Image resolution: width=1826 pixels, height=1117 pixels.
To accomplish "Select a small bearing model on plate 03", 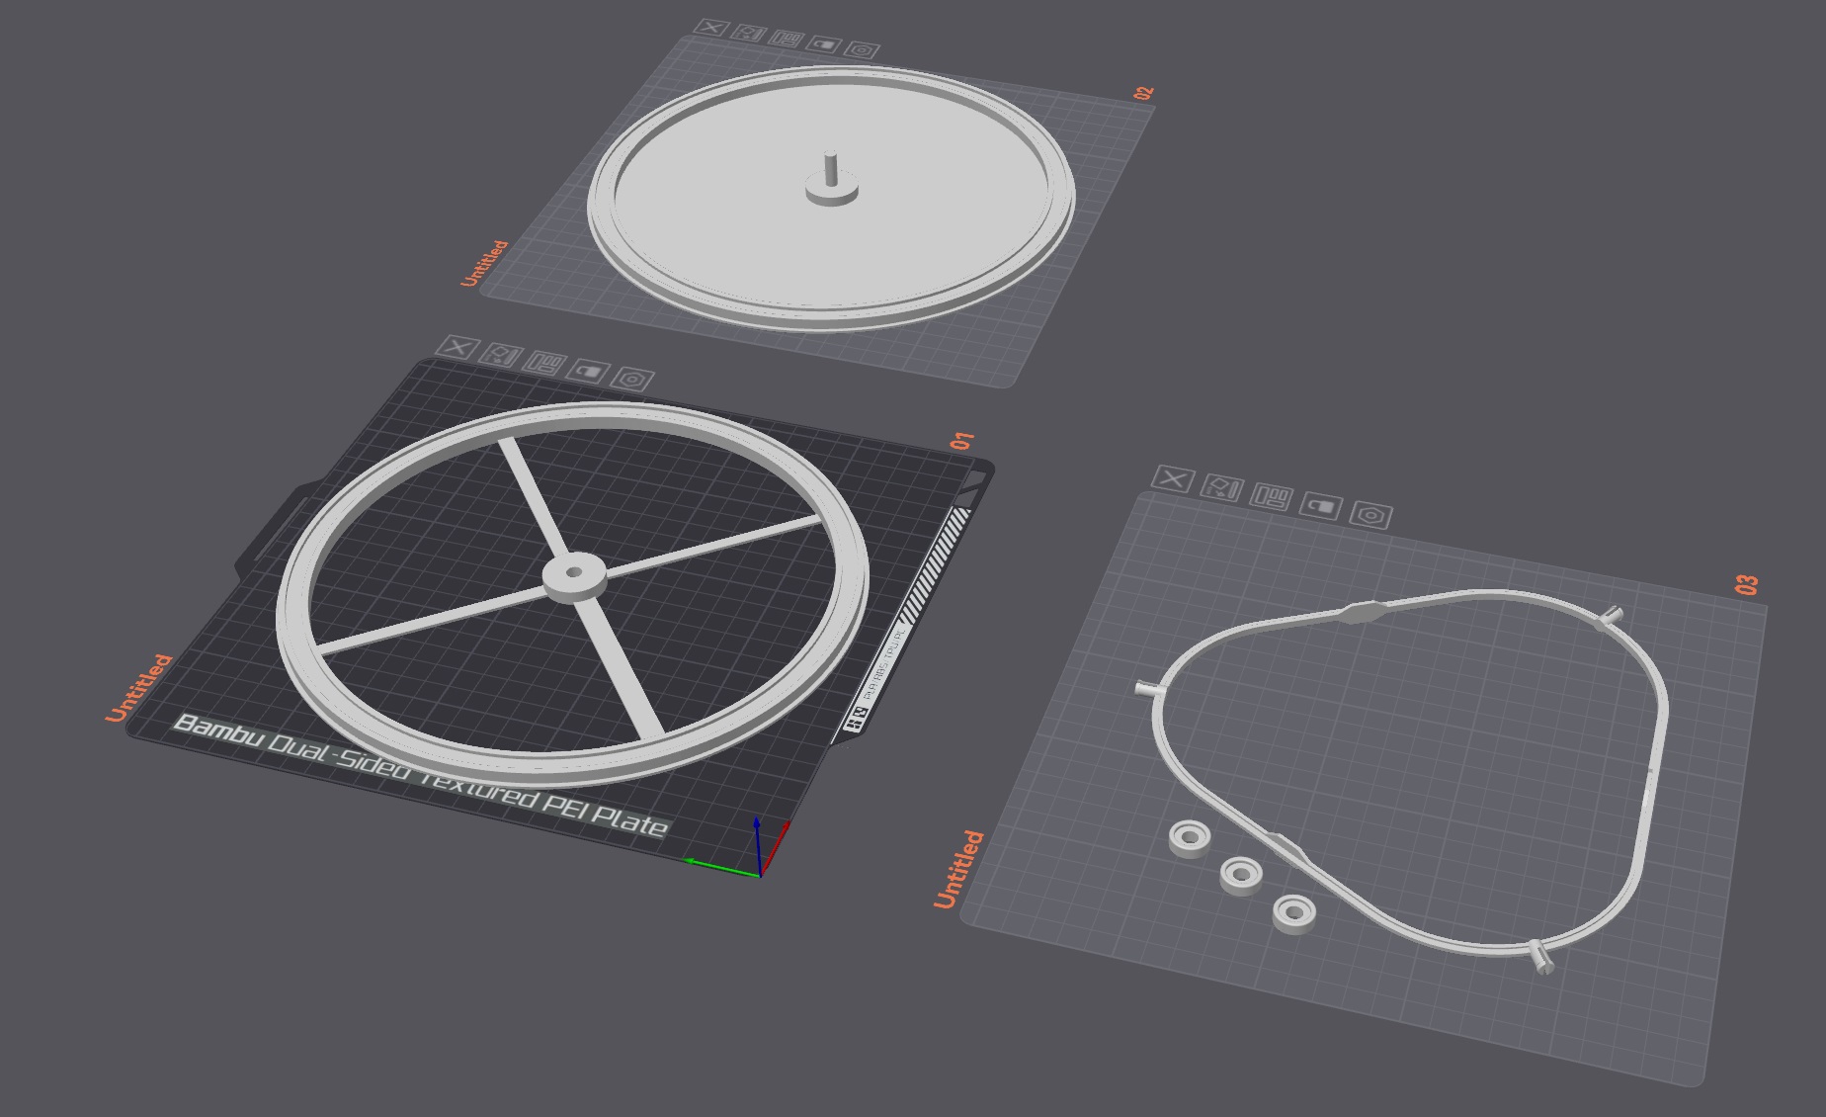I will click(1240, 875).
